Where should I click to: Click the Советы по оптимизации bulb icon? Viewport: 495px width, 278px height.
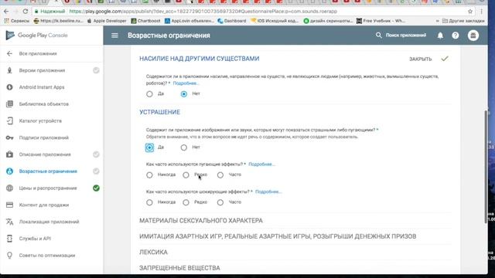click(x=9, y=256)
